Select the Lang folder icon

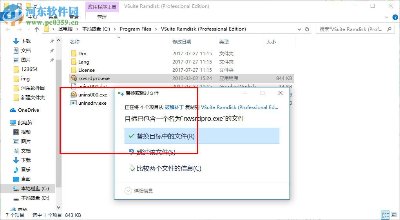74,62
